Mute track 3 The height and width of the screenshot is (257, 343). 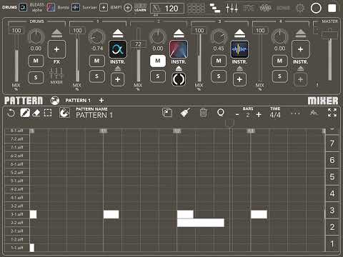coord(219,61)
